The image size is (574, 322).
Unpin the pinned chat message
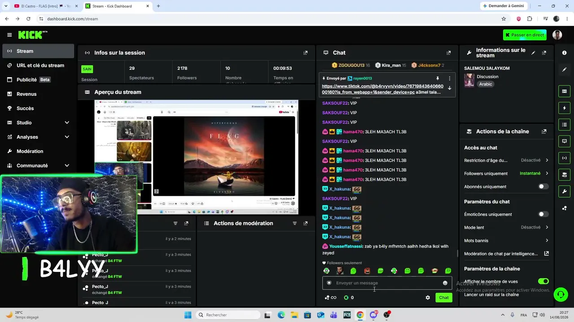pos(438,78)
